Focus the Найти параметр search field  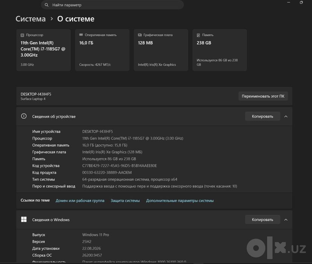(x=112, y=5)
